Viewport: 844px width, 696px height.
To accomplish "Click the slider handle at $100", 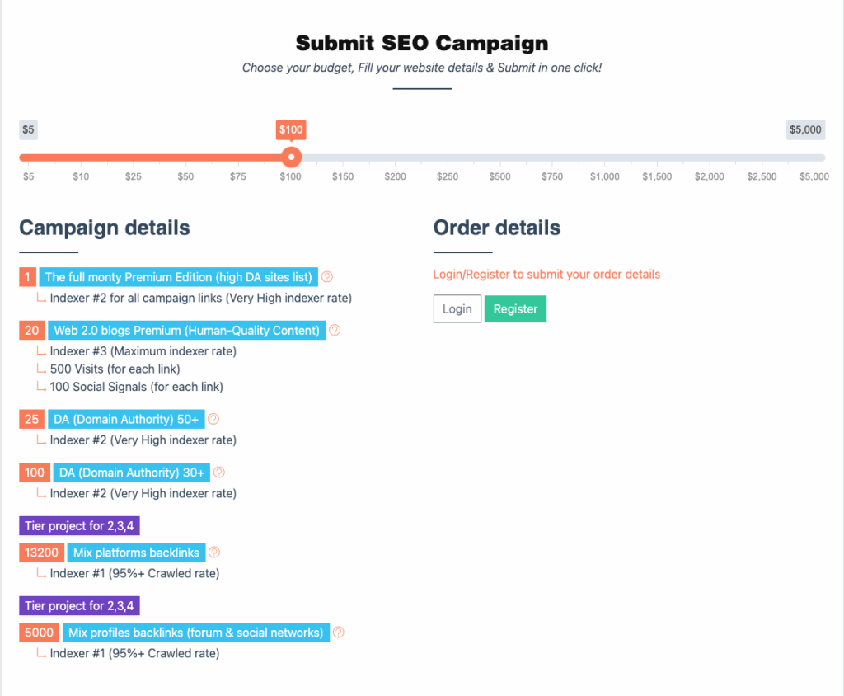I will [291, 158].
